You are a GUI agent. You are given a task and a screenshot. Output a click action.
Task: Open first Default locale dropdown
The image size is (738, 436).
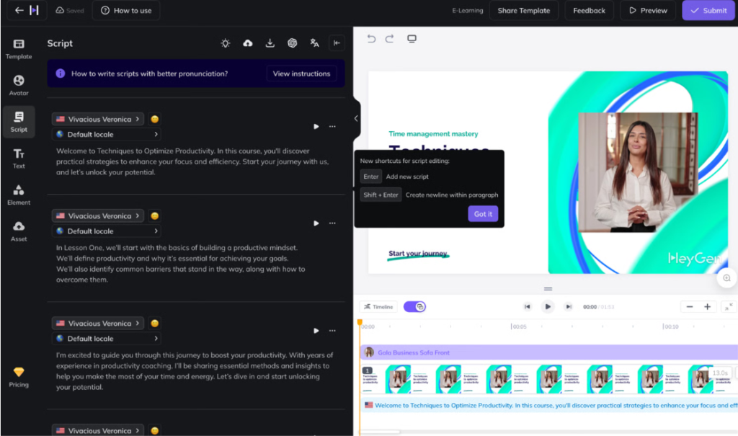coord(106,134)
